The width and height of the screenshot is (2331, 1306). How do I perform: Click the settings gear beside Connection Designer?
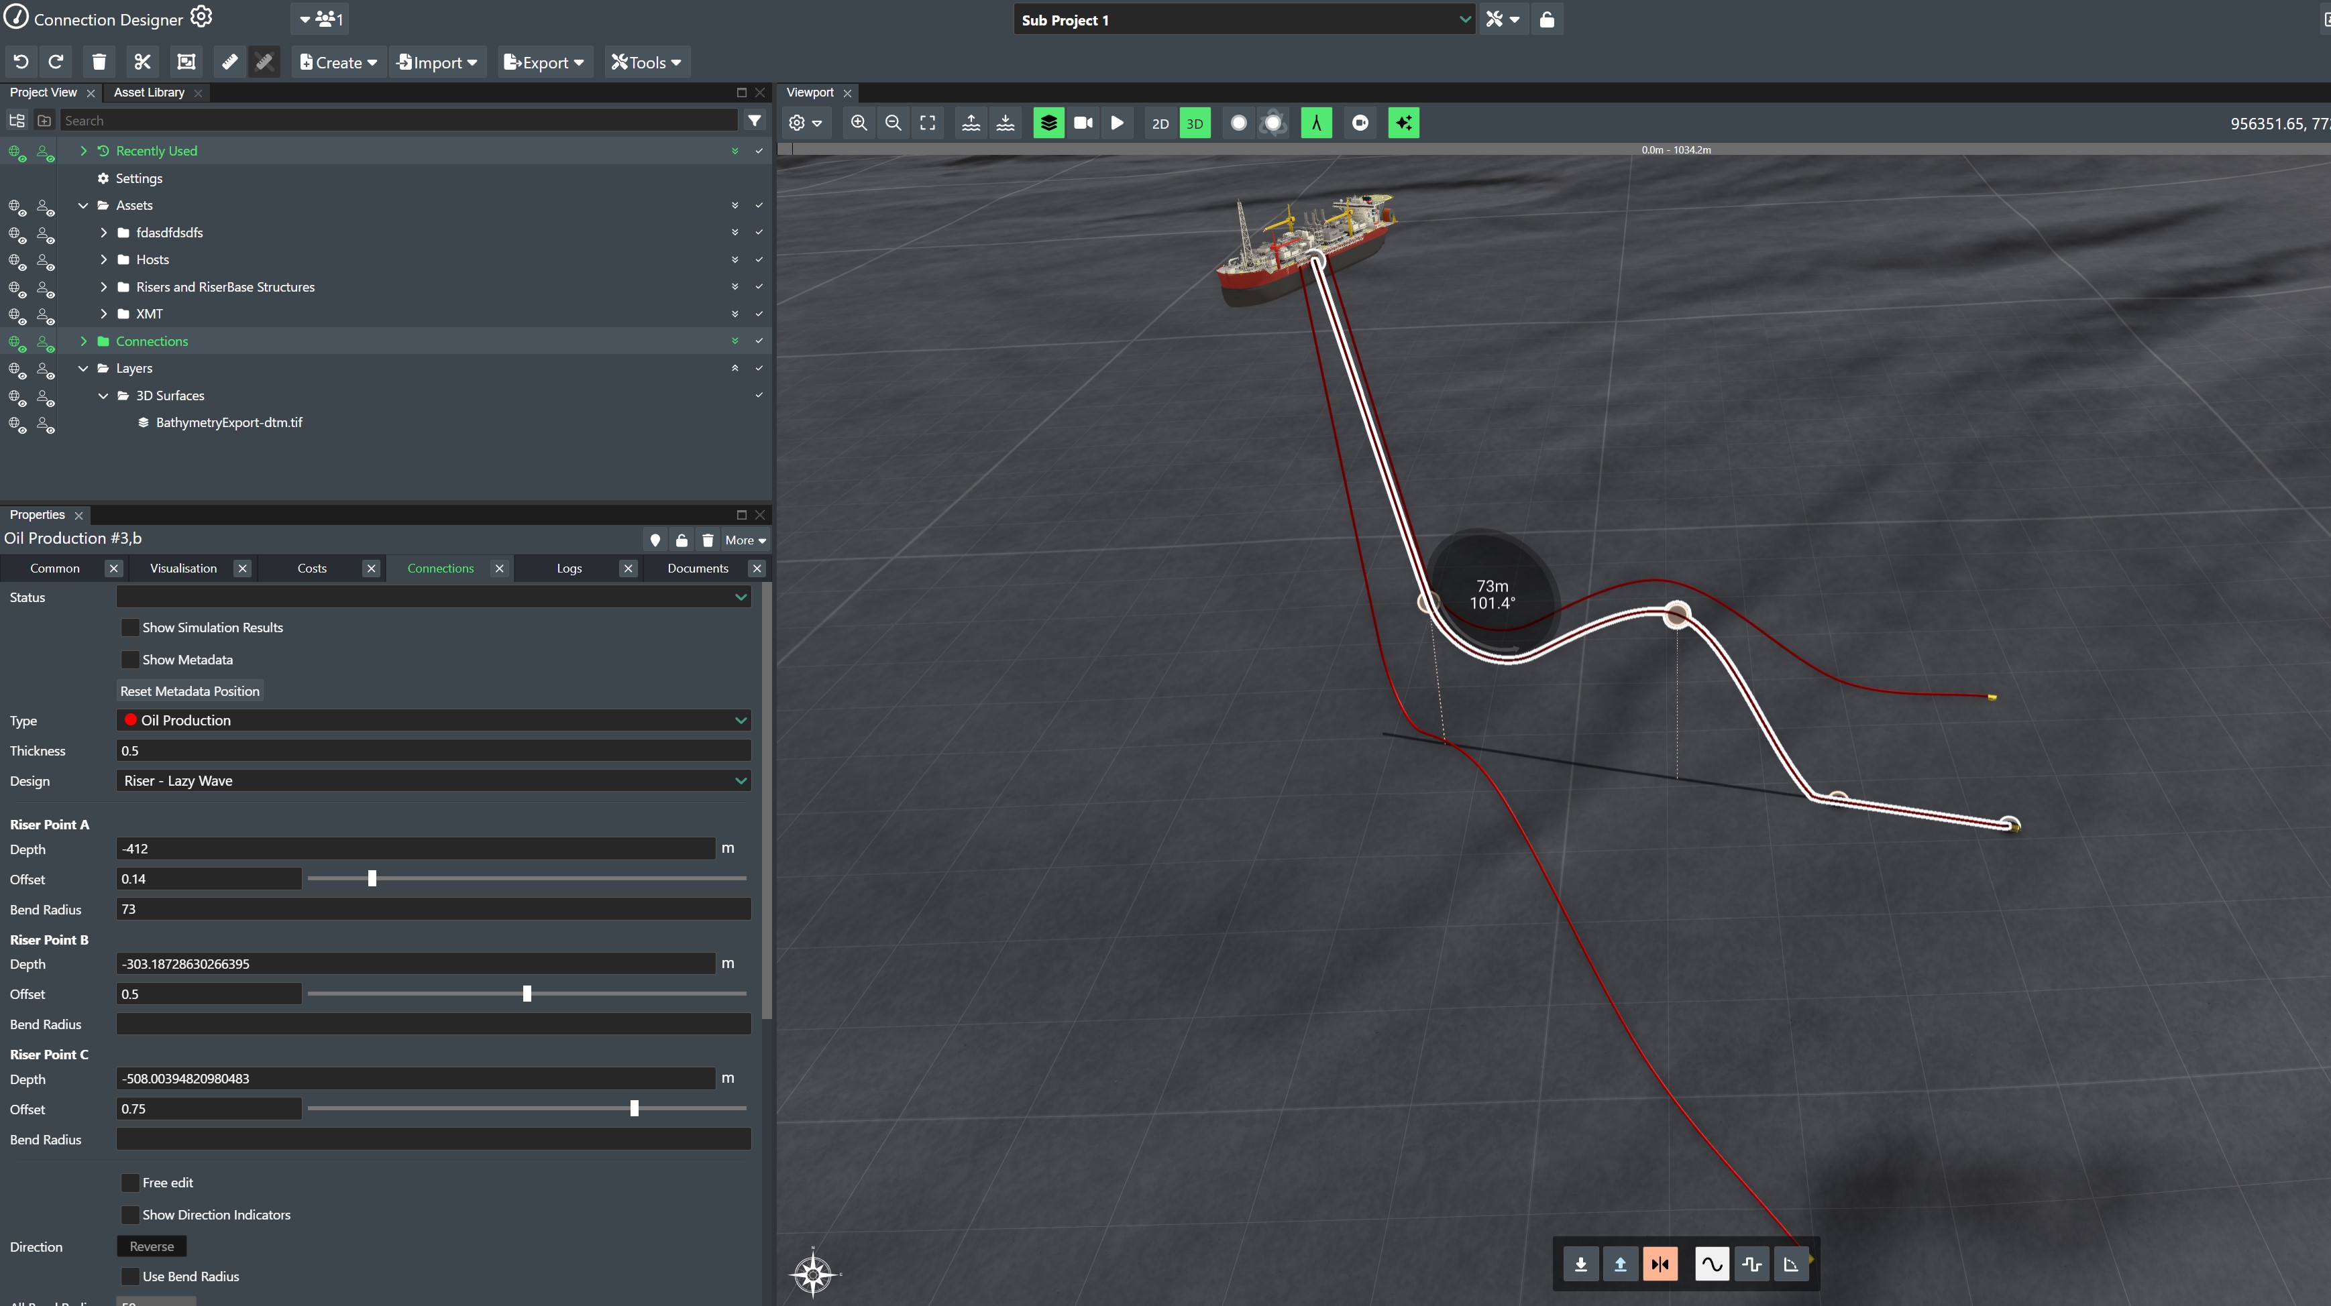(201, 17)
